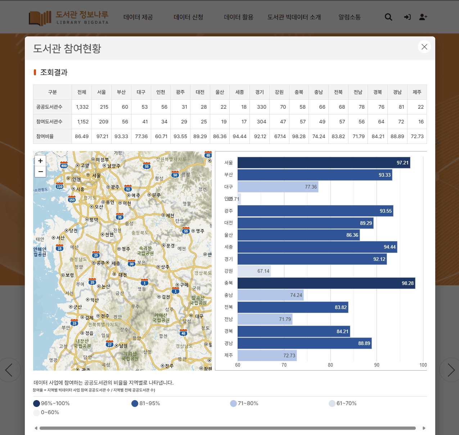Click the 부산 bar showing 93.33

[315, 175]
